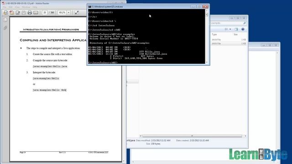Minimize the cmd.exe window
The width and height of the screenshot is (292, 164).
click(193, 7)
